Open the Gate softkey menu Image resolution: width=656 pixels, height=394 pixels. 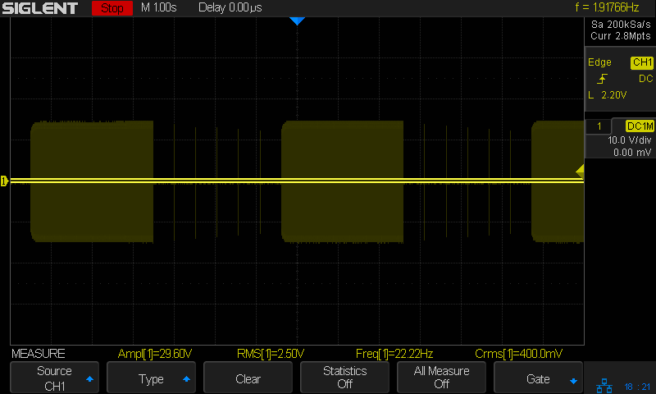pyautogui.click(x=538, y=378)
